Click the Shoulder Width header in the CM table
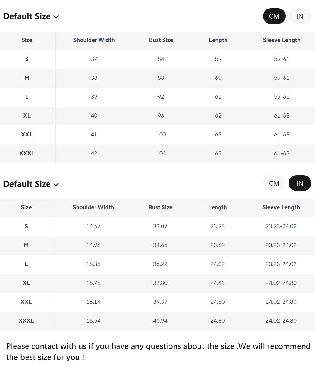The height and width of the screenshot is (375, 315). (94, 40)
